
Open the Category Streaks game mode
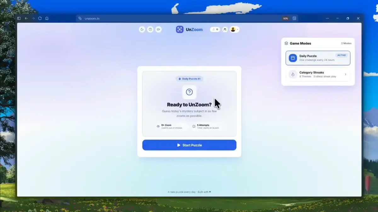coord(318,74)
